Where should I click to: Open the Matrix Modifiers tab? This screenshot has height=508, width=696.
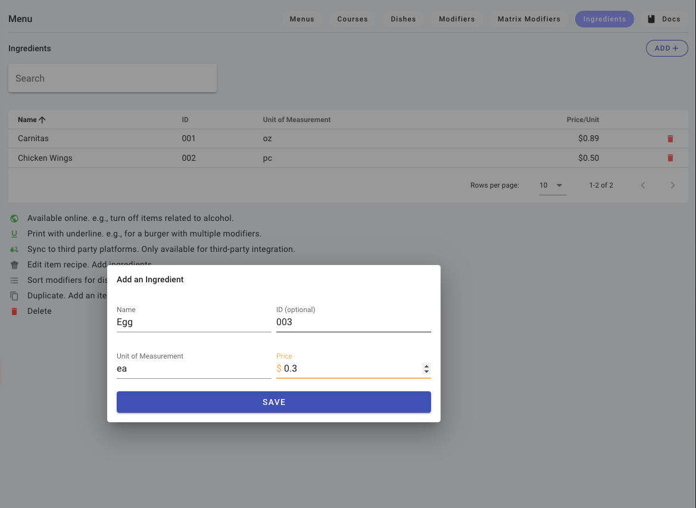[x=529, y=19]
